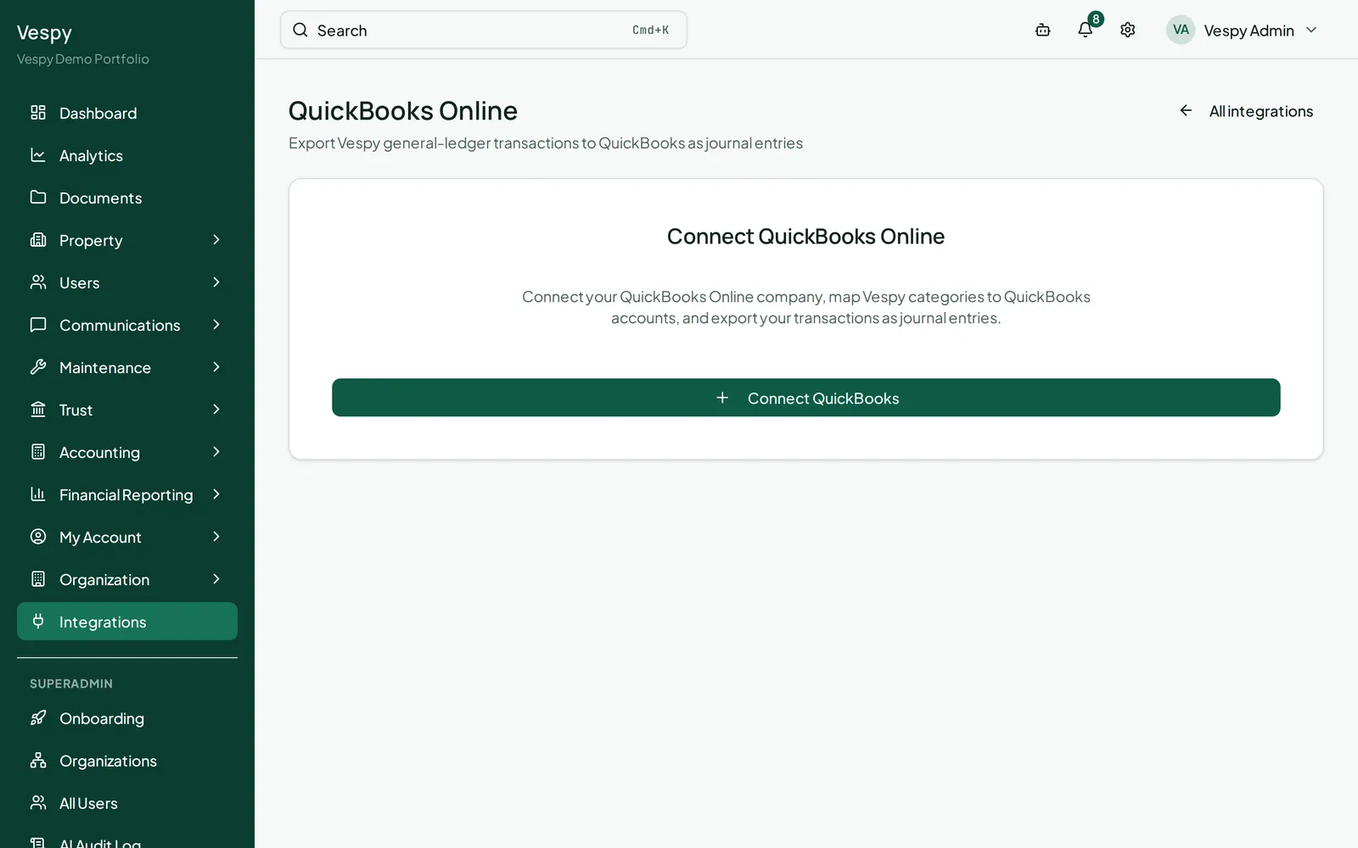Expand the Property submenu chevron
Viewport: 1358px width, 848px height.
click(x=216, y=240)
